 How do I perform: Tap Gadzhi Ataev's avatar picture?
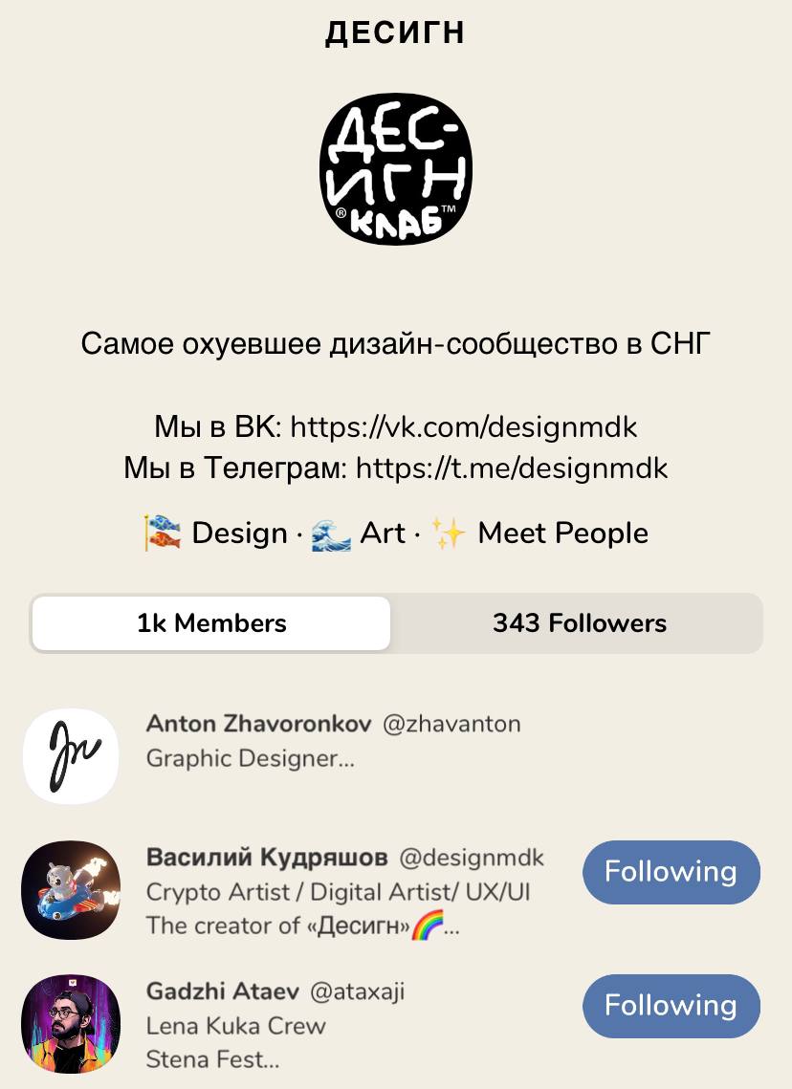[x=71, y=1024]
